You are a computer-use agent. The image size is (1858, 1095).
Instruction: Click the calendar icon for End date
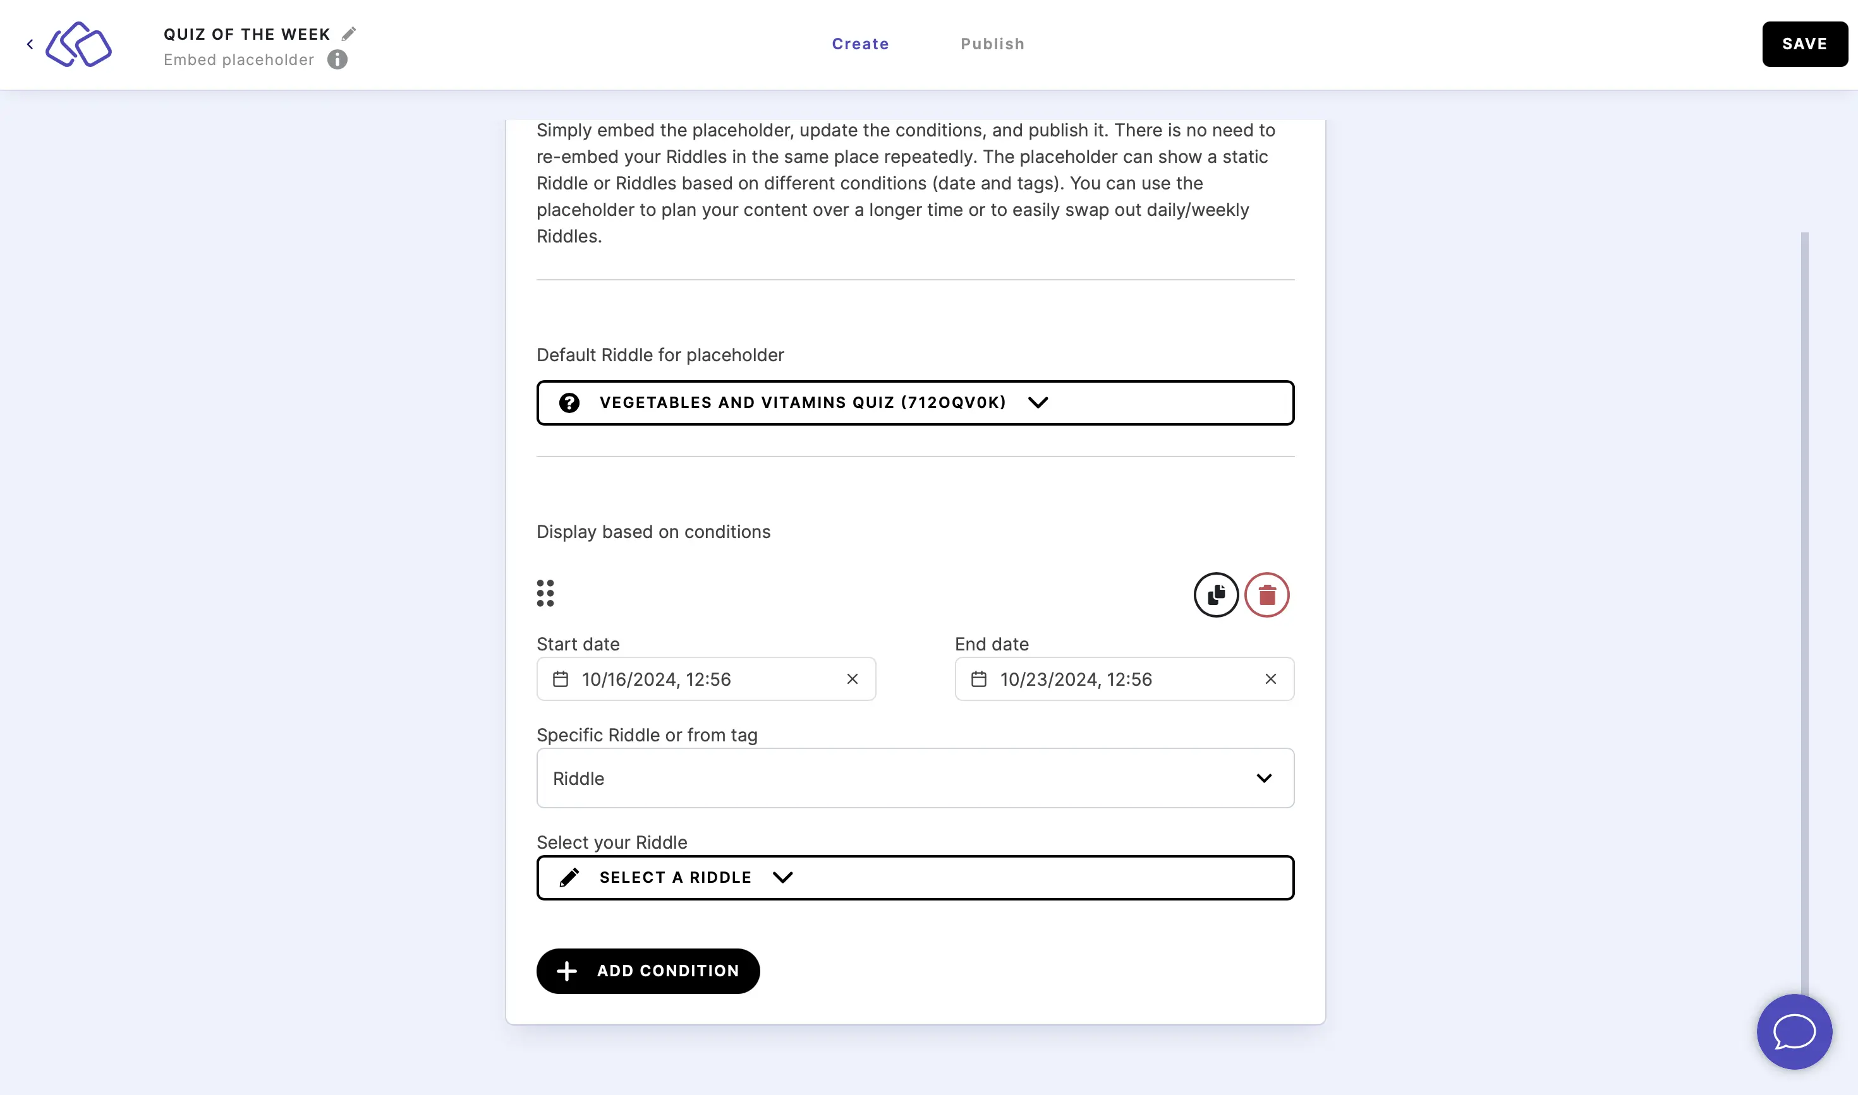979,679
